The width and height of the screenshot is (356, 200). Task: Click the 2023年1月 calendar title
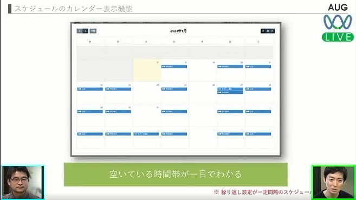click(178, 31)
